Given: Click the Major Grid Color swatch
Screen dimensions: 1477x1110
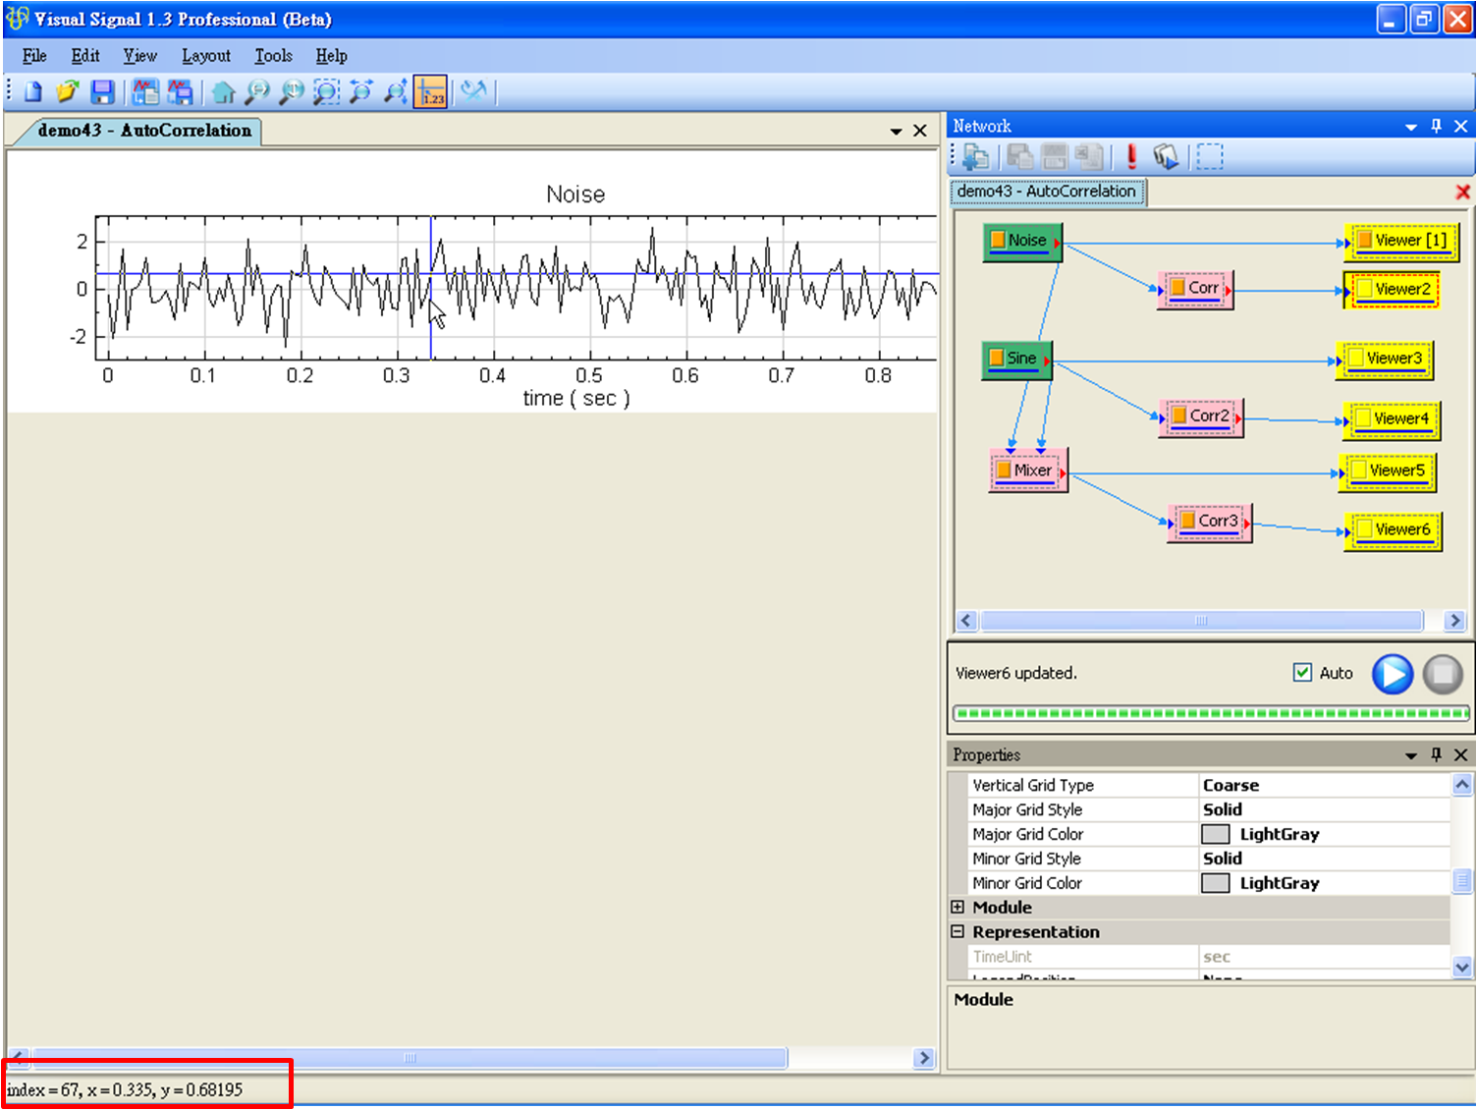Looking at the screenshot, I should click(x=1216, y=834).
